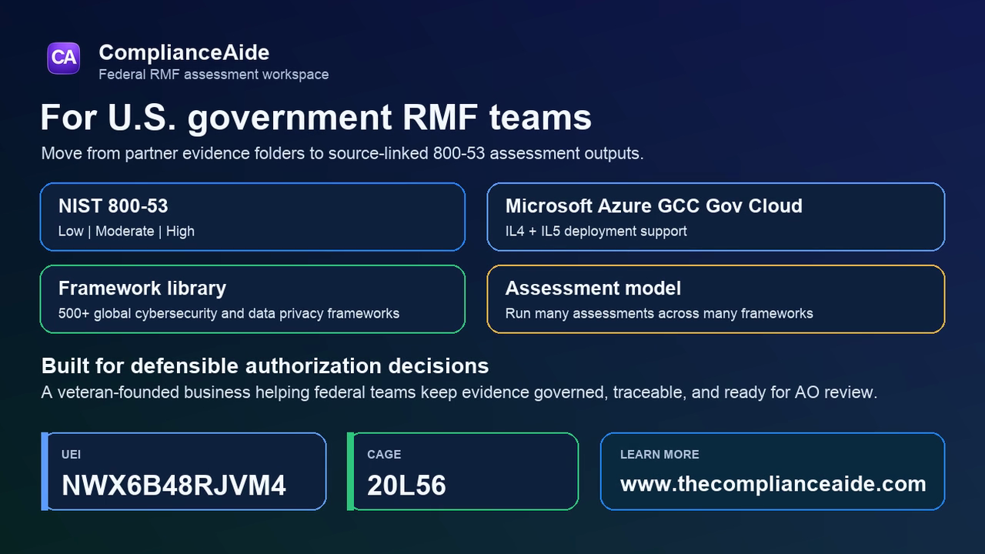
Task: Select the CAGE code 20L56
Action: coord(406,486)
